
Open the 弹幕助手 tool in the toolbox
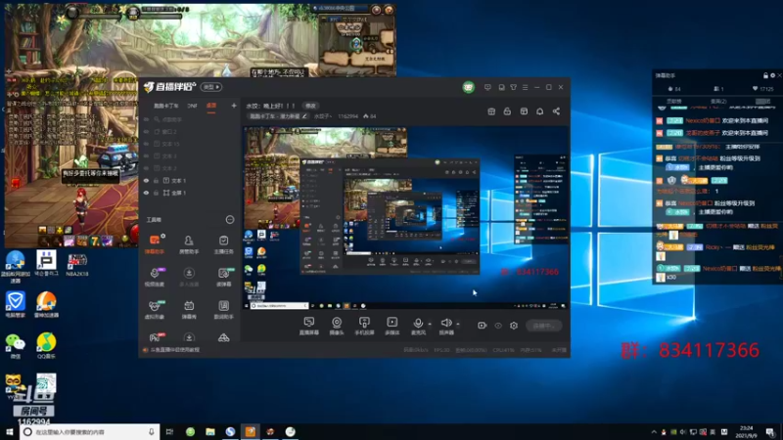[155, 244]
